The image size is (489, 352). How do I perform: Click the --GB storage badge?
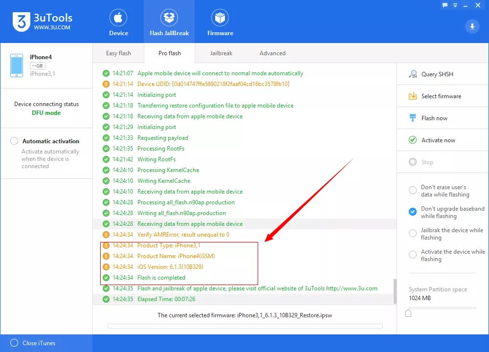[x=38, y=66]
